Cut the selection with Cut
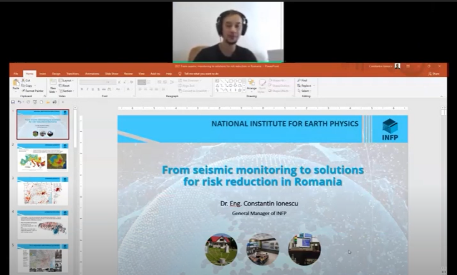 26,81
